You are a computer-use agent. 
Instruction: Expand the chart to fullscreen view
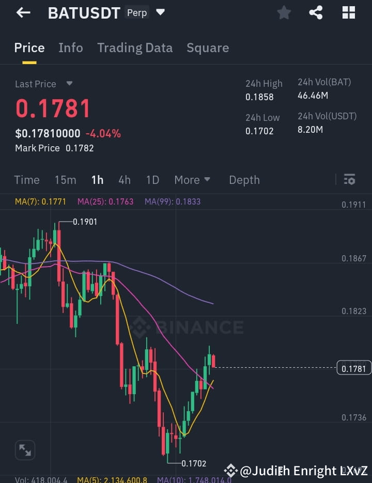click(25, 450)
